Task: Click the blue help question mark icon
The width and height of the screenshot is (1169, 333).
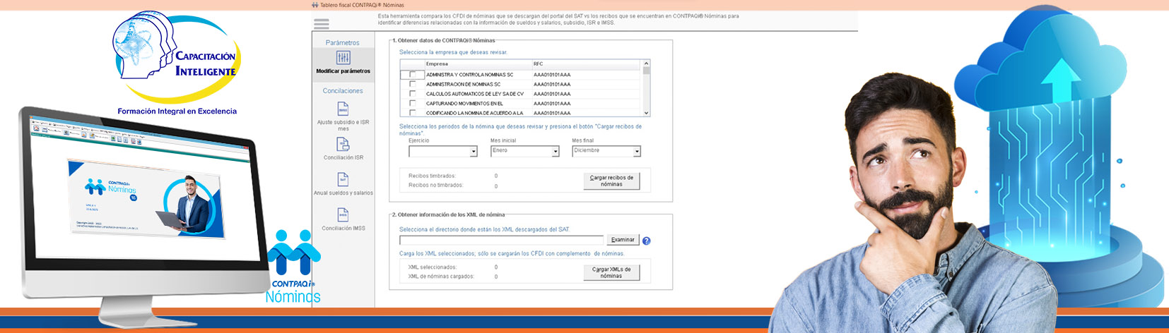Action: [x=646, y=241]
